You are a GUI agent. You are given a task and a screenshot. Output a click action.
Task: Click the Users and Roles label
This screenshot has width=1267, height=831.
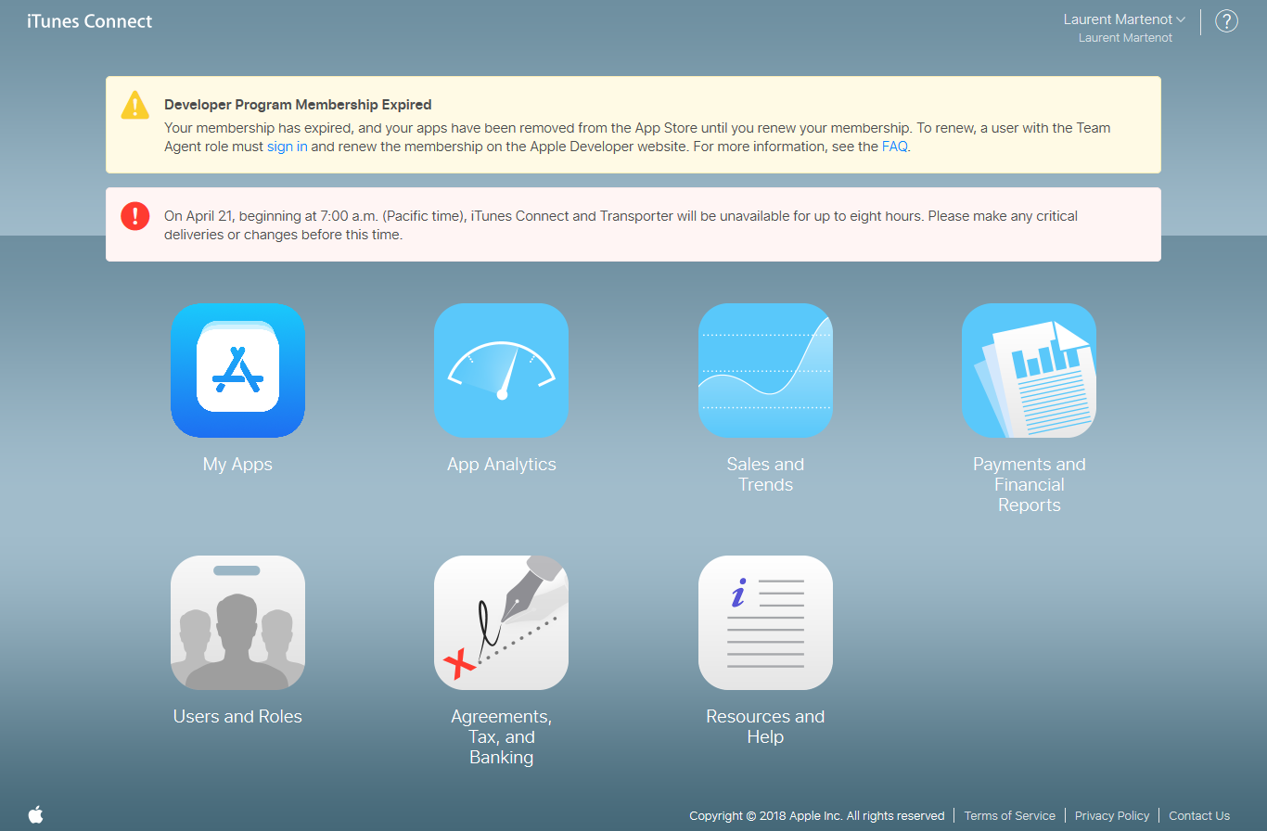(237, 717)
